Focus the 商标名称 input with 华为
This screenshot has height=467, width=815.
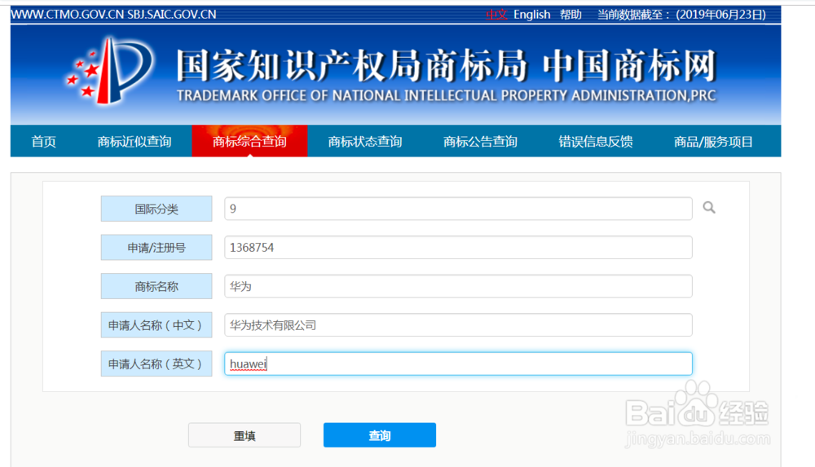[x=458, y=286]
